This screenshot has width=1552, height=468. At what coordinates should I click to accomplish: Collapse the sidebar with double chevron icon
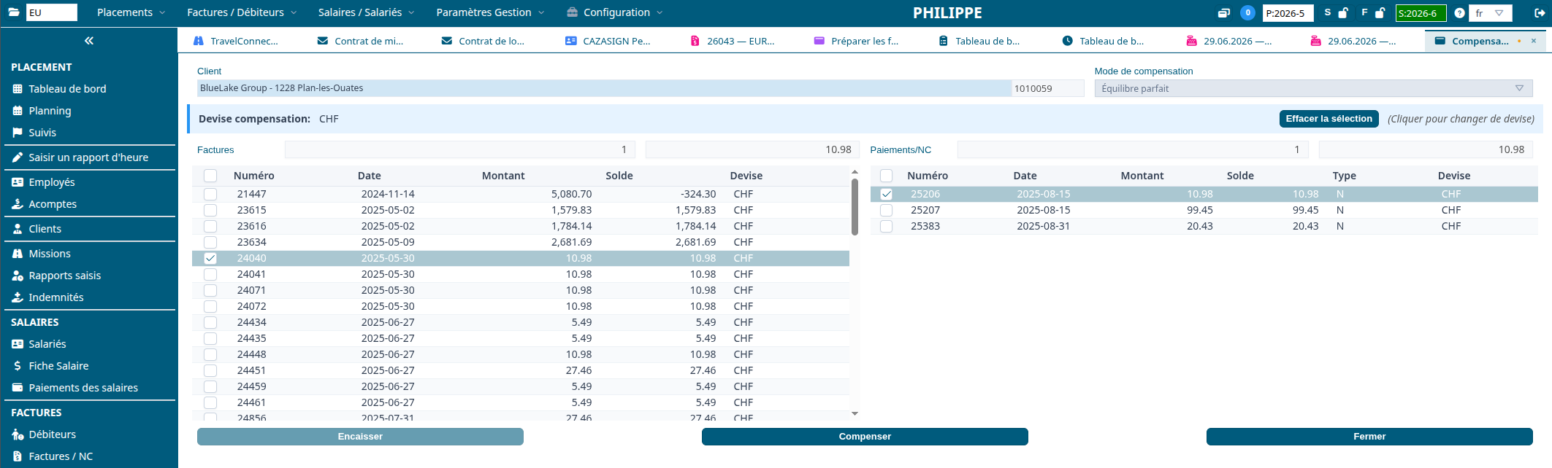(x=89, y=41)
